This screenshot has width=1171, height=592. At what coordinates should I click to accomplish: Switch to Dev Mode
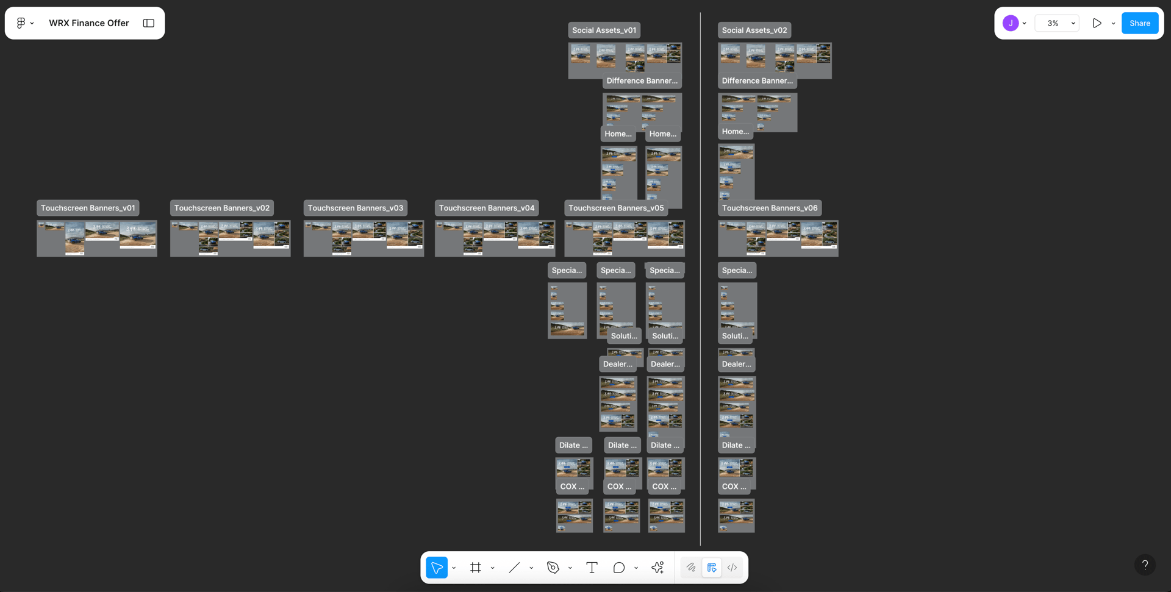(x=732, y=568)
